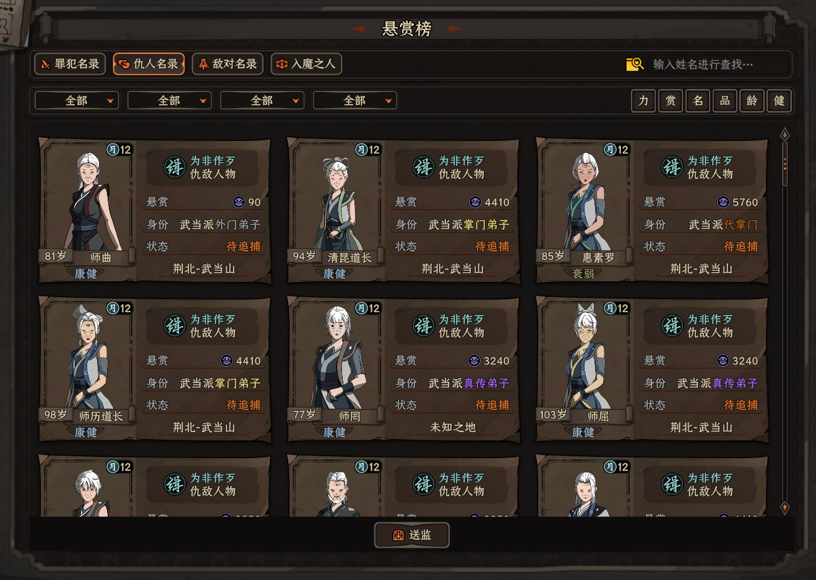The height and width of the screenshot is (580, 816).
Task: Sort bounty list by 力 button
Action: pos(643,101)
